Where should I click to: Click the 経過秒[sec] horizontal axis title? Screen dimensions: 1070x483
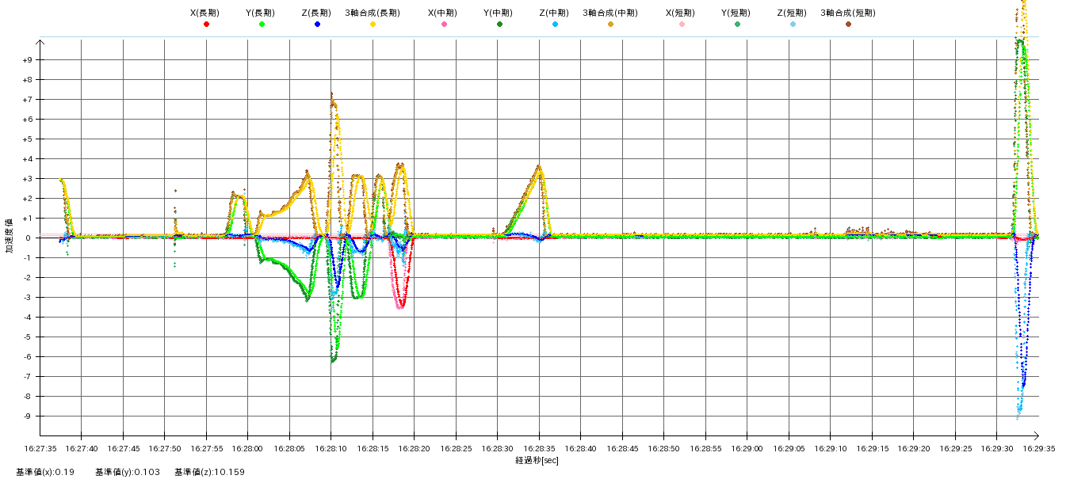click(x=537, y=460)
